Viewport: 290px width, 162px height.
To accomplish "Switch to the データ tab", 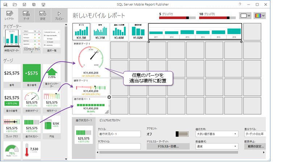I will (x=26, y=15).
